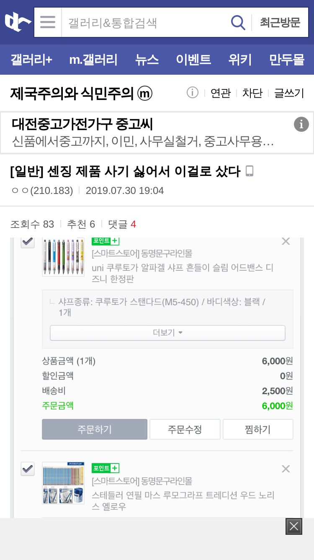
Task: Go to the 이벤트 tab
Action: (193, 60)
